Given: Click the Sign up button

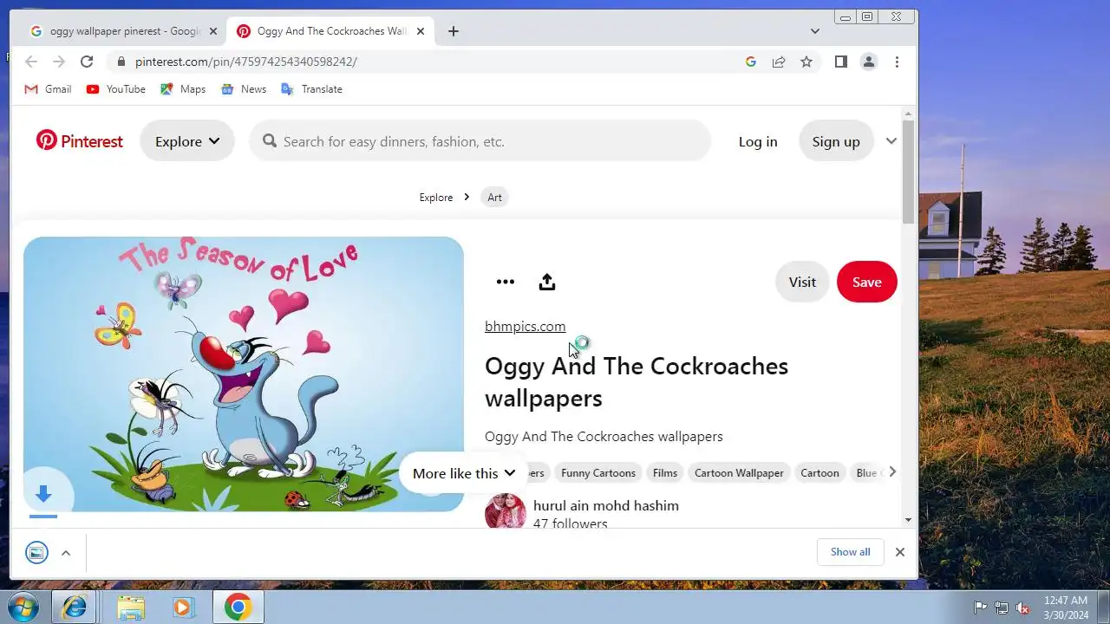Looking at the screenshot, I should click(836, 141).
